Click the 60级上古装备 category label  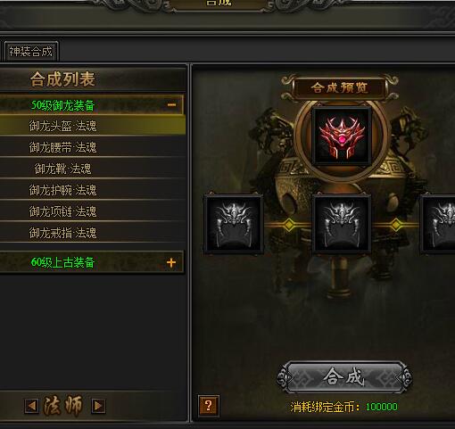pyautogui.click(x=62, y=262)
